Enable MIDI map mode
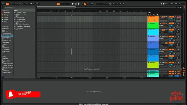This screenshot has height=105, width=187. click(171, 4)
